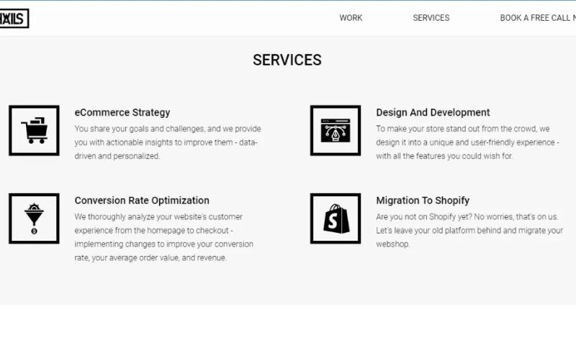The height and width of the screenshot is (345, 576).
Task: Select the eCommerce Strategy heading
Action: (x=122, y=112)
